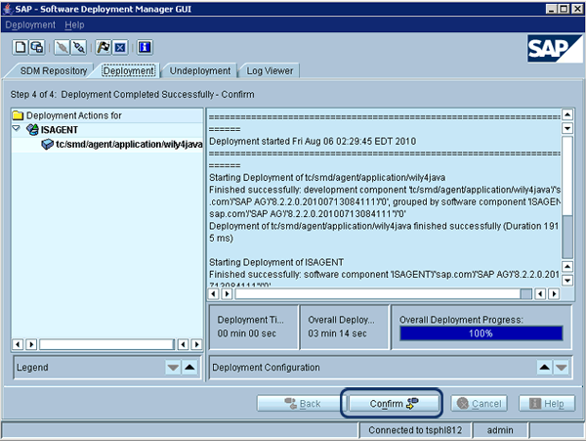Click the rightmost right arrow below the log pane
This screenshot has height=441, width=586.
[554, 294]
